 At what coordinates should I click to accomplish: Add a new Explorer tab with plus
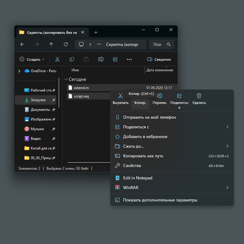pyautogui.click(x=96, y=32)
